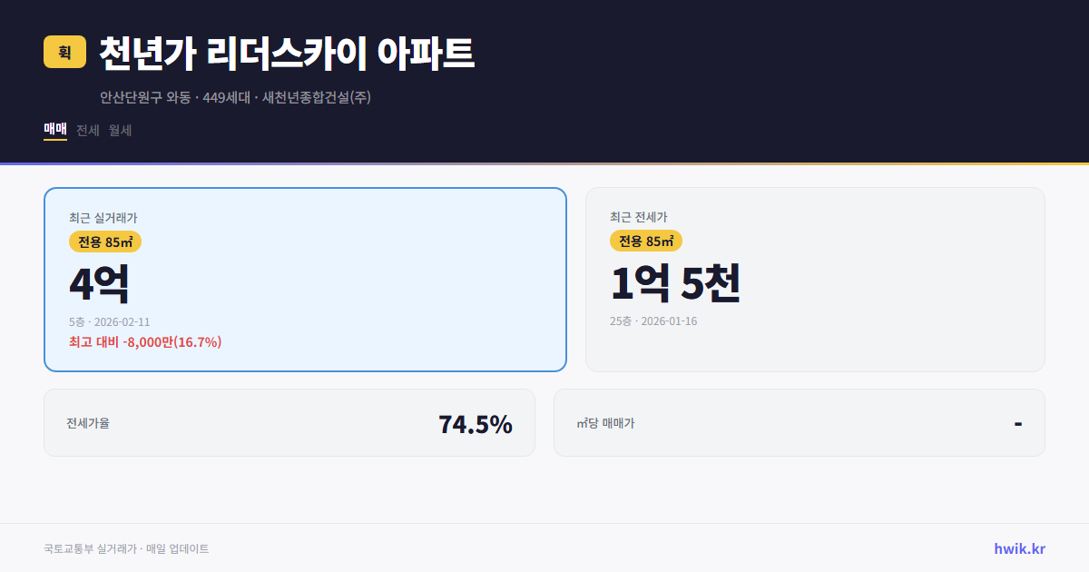Click the 5층 · 2026-02-11 transaction date
The image size is (1089, 572).
tap(110, 321)
